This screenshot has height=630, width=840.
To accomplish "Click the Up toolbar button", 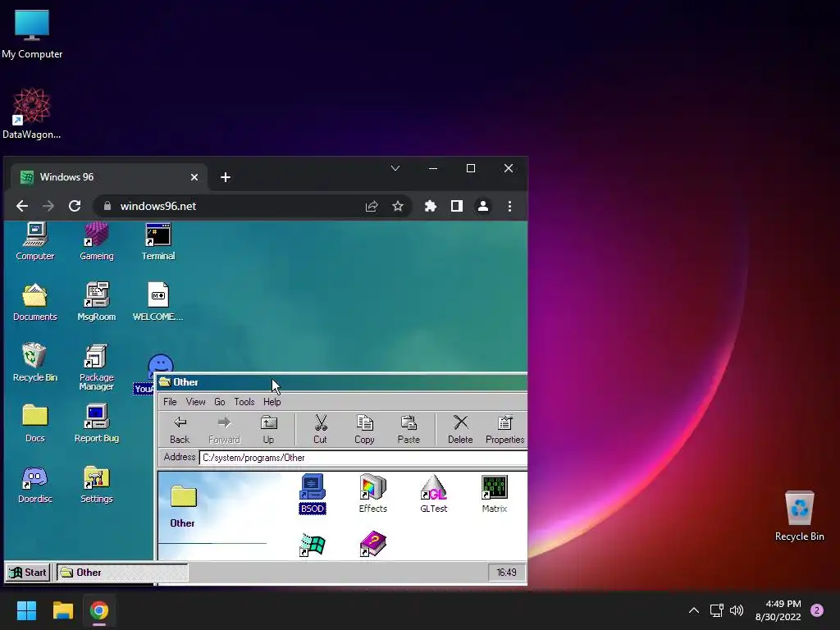I will [x=268, y=430].
